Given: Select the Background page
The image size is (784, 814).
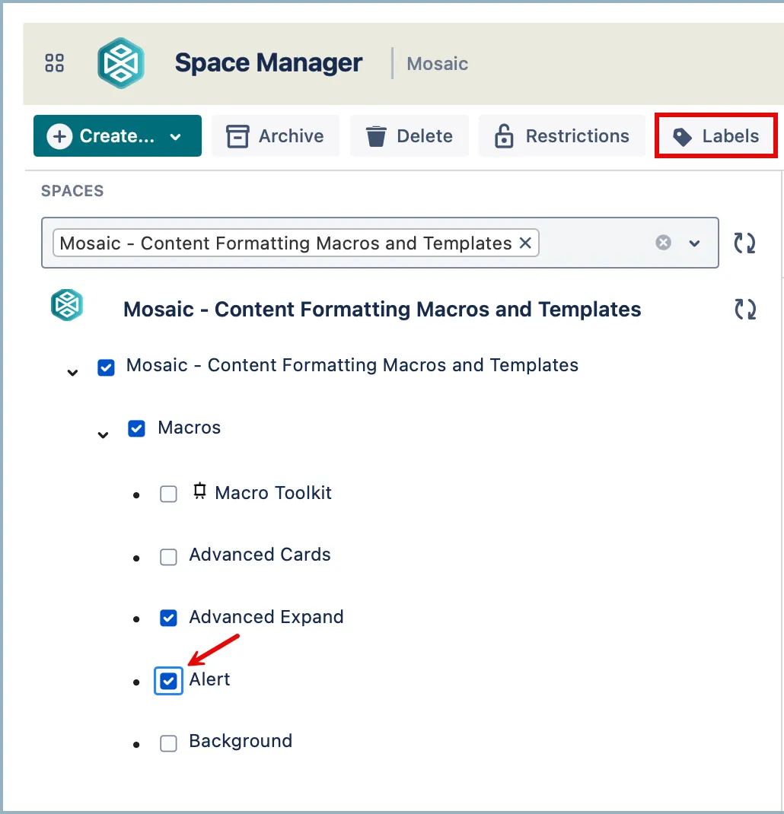Looking at the screenshot, I should pyautogui.click(x=241, y=741).
